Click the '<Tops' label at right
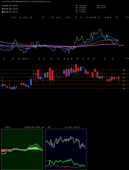The height and width of the screenshot is (170, 129). 127,17
